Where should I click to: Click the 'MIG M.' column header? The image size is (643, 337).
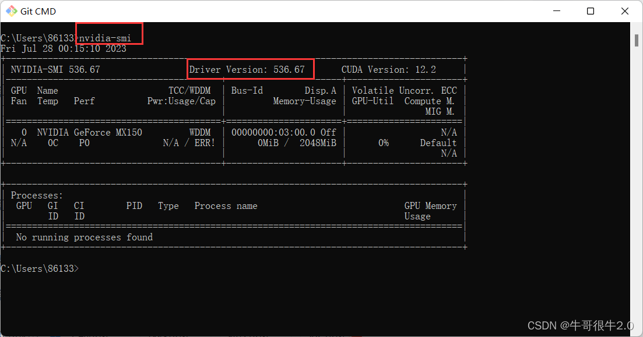(x=440, y=111)
